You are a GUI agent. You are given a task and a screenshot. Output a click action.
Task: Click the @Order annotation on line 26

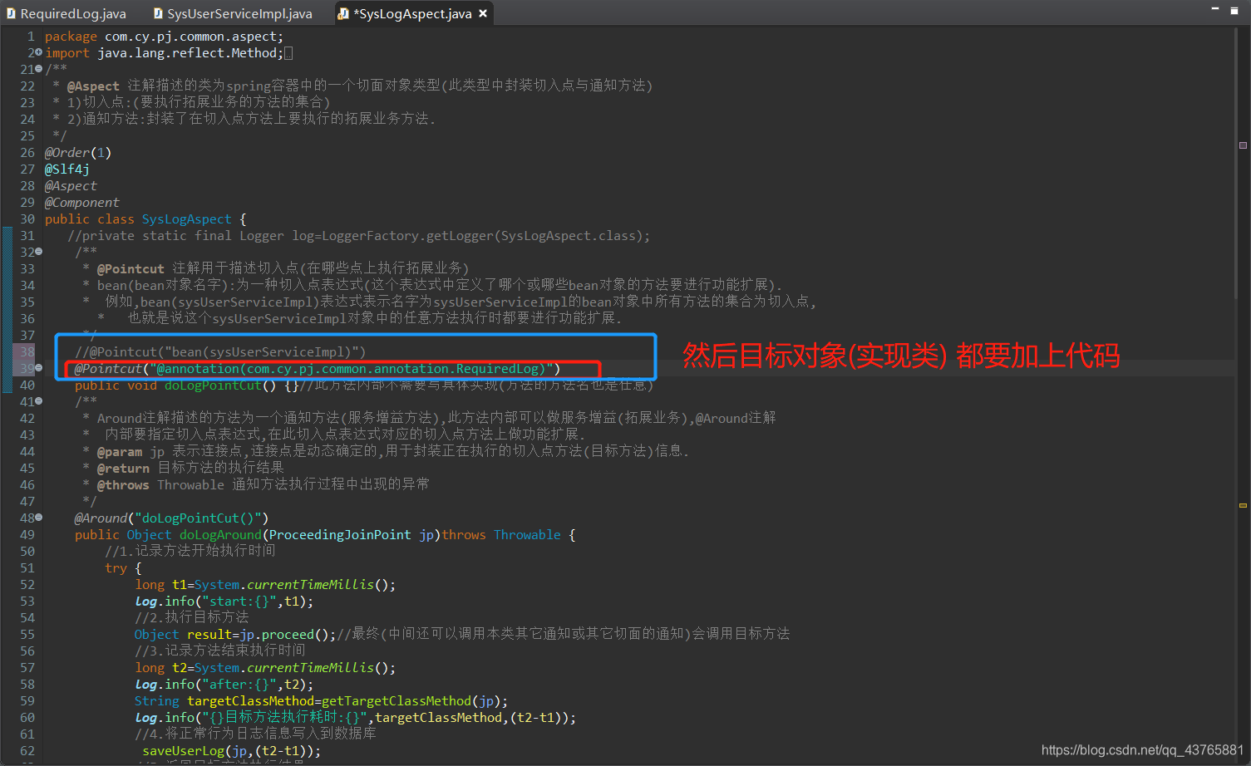77,152
